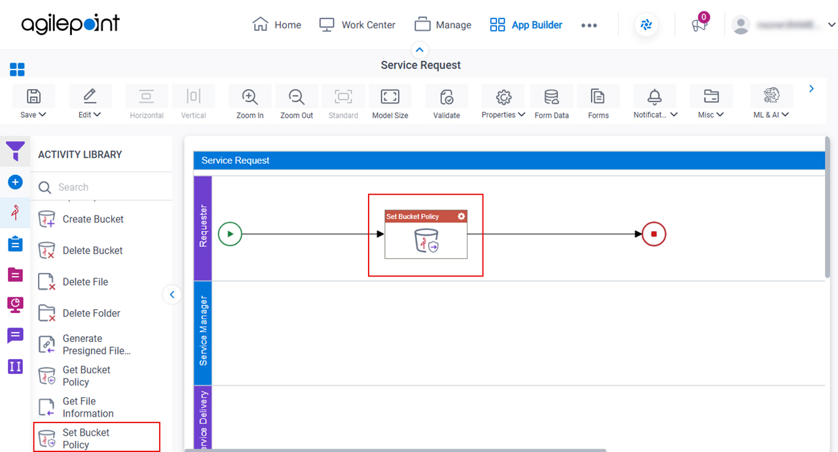Image resolution: width=838 pixels, height=452 pixels.
Task: Select Set Bucket Policy in the library
Action: tap(97, 438)
